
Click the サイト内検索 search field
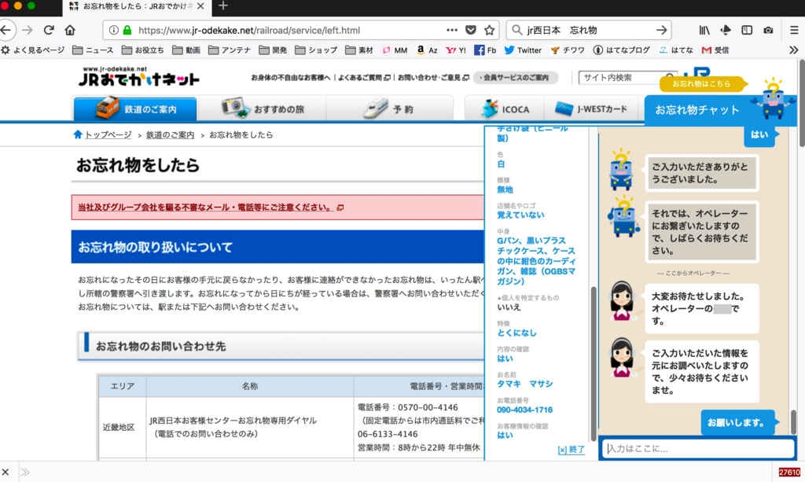(623, 78)
